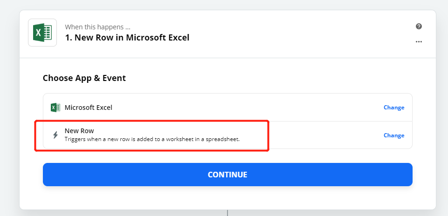Click the trigger description about a new row added
This screenshot has width=448, height=216.
coord(152,140)
